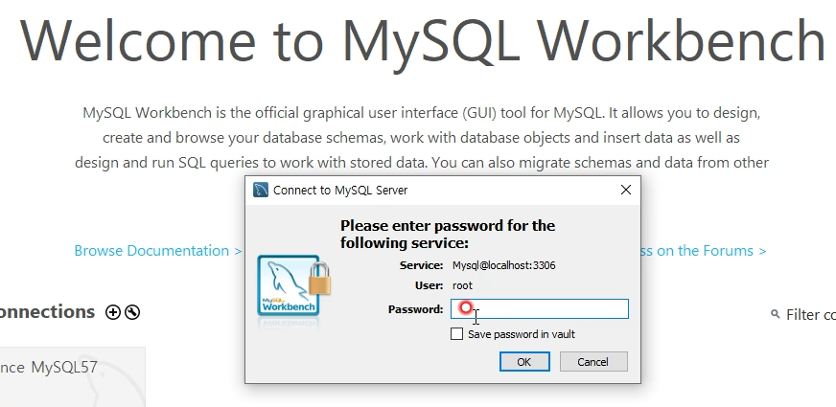Confirm password with the OK button
The width and height of the screenshot is (836, 407).
coord(524,362)
